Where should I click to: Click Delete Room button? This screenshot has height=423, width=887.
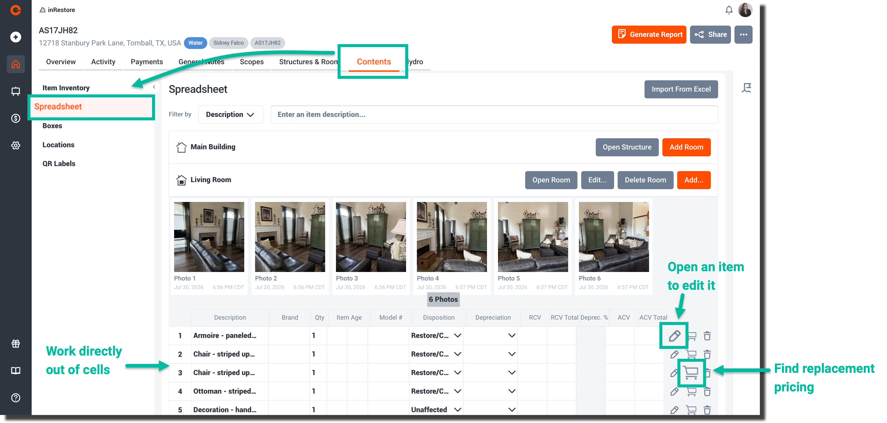[x=645, y=180]
